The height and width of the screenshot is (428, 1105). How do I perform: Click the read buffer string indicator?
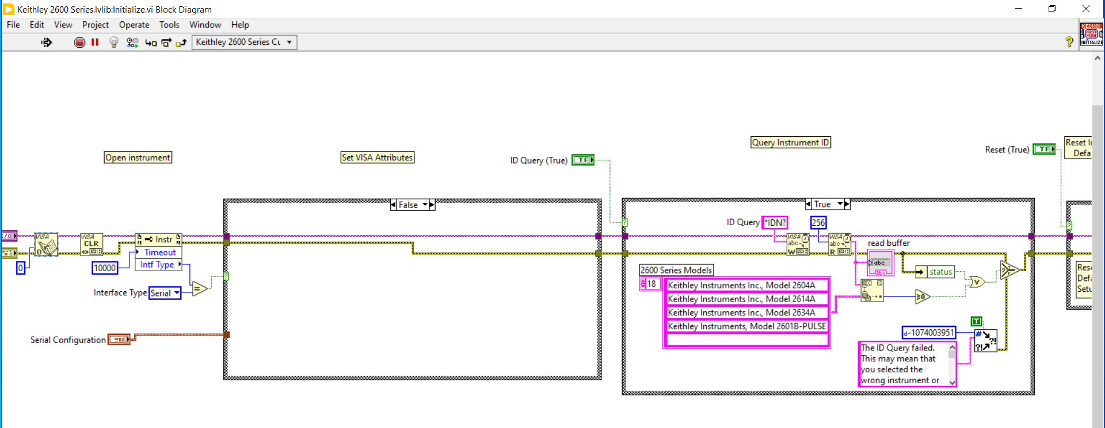pyautogui.click(x=881, y=263)
